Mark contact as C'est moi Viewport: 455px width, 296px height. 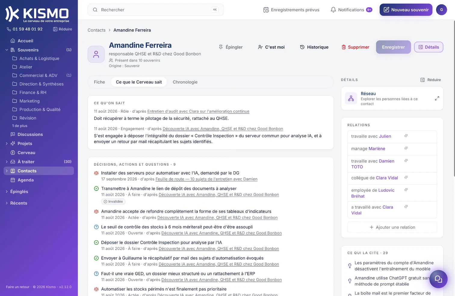271,47
